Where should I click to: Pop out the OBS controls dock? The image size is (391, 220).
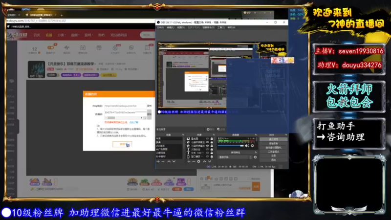[x=286, y=135]
